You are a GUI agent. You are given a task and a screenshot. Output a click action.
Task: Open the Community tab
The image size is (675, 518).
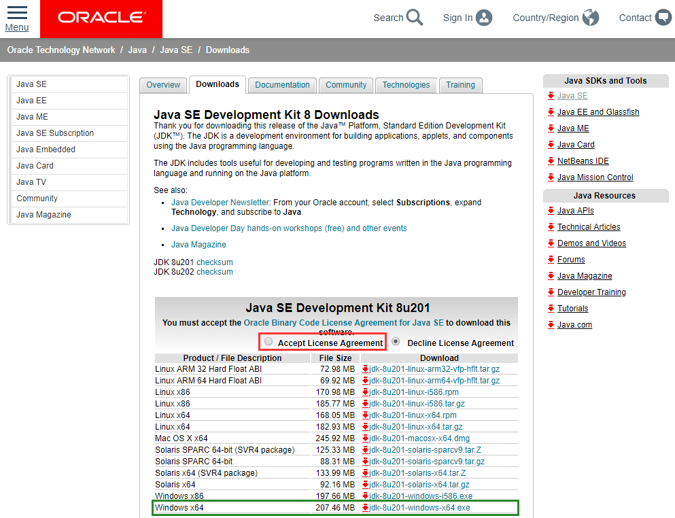[346, 85]
